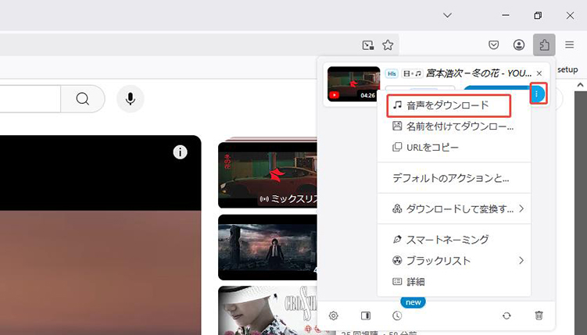587x335 pixels.
Task: Open the Firefox account profile icon
Action: click(x=518, y=45)
